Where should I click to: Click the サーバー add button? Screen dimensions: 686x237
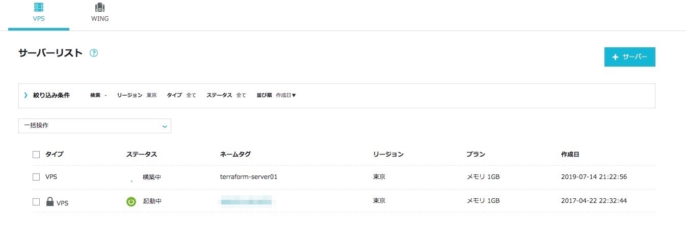[x=629, y=57]
